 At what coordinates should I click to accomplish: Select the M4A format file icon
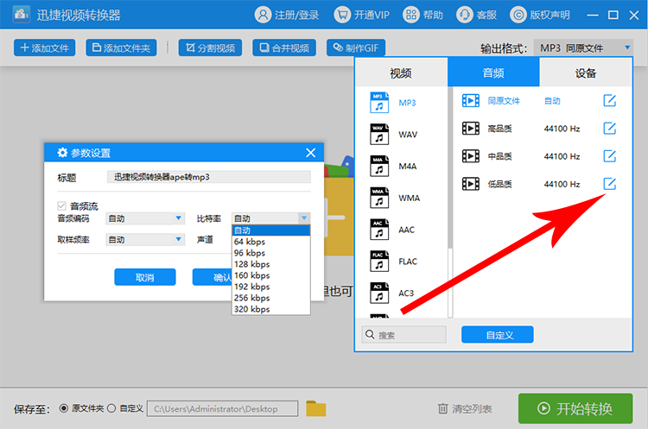coord(379,166)
